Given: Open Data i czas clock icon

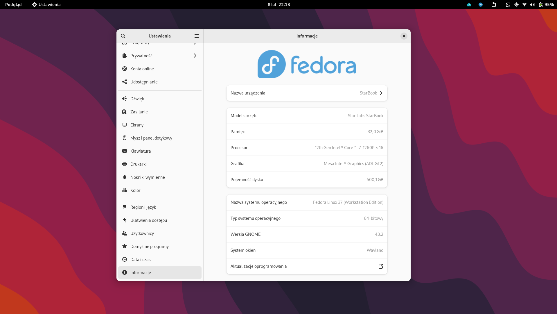Looking at the screenshot, I should click(x=125, y=259).
